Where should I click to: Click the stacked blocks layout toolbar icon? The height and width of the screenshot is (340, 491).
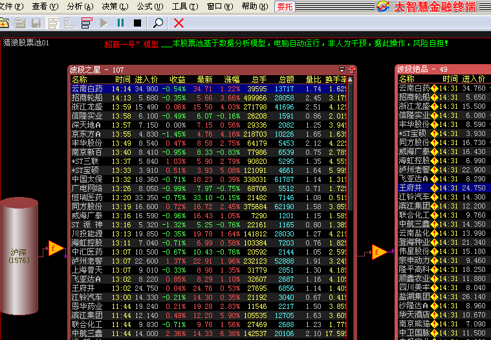(54, 23)
